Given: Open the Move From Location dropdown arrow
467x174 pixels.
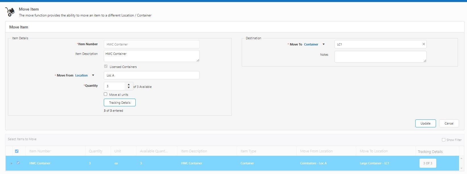Looking at the screenshot, I should pyautogui.click(x=93, y=75).
